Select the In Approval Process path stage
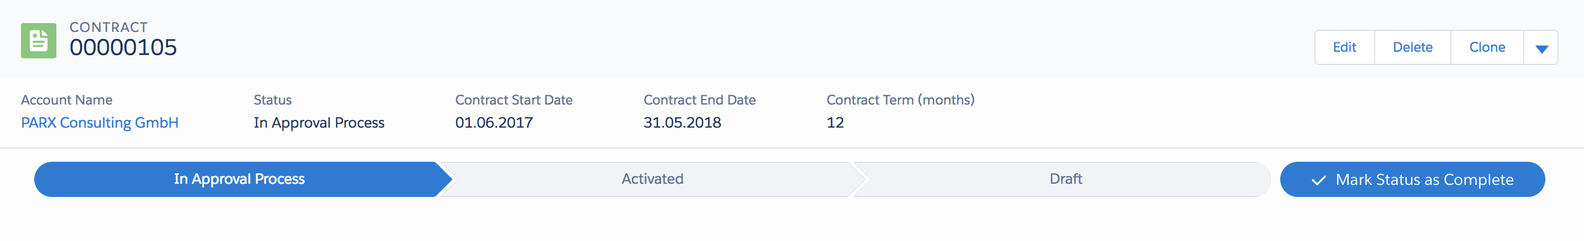The width and height of the screenshot is (1584, 241). pos(239,179)
